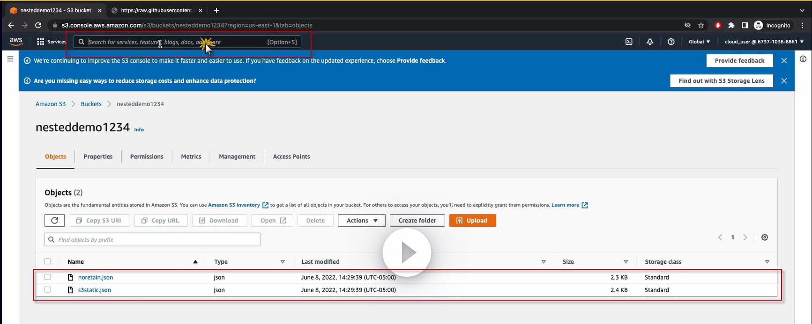Toggle the select-all objects checkbox

(47, 261)
